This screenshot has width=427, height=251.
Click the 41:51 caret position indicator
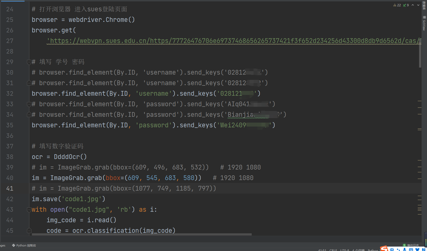click(x=322, y=250)
